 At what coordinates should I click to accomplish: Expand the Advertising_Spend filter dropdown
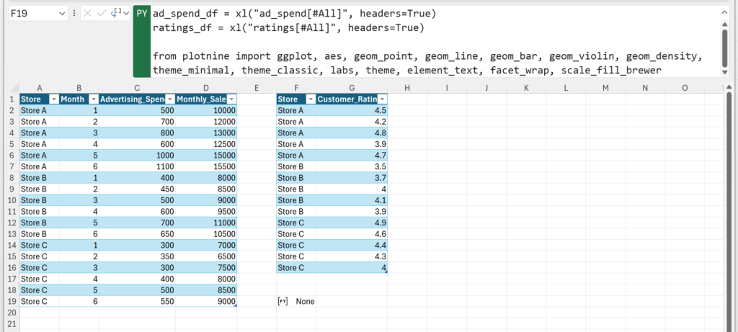169,99
